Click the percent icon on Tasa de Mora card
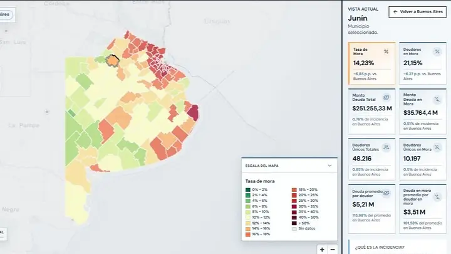Screen dimensions: 451x254 [x=386, y=51]
